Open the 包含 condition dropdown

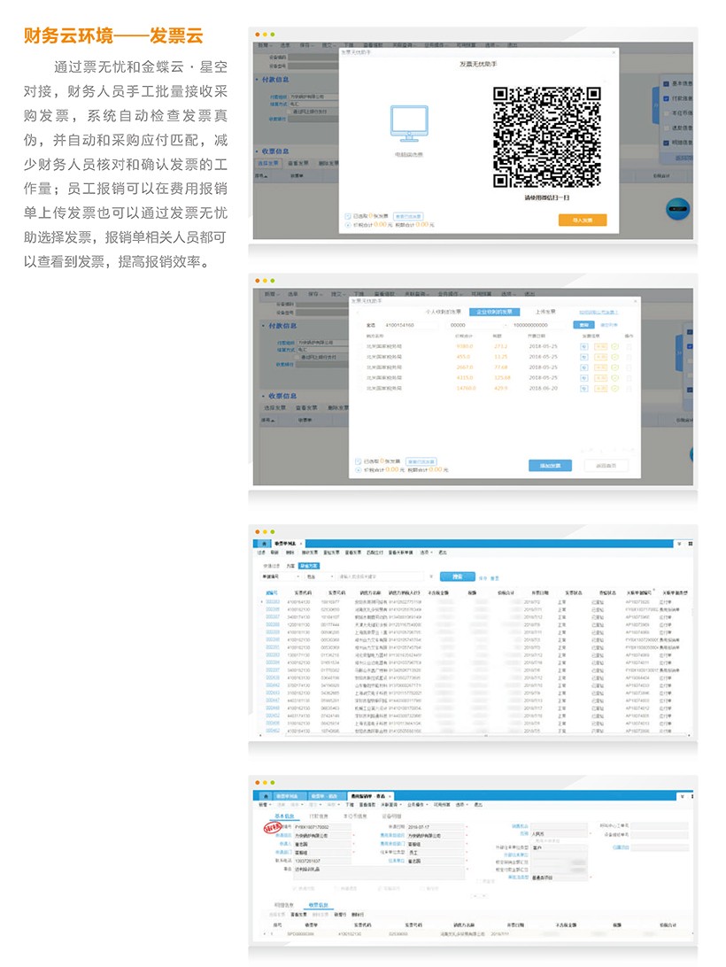click(x=316, y=576)
